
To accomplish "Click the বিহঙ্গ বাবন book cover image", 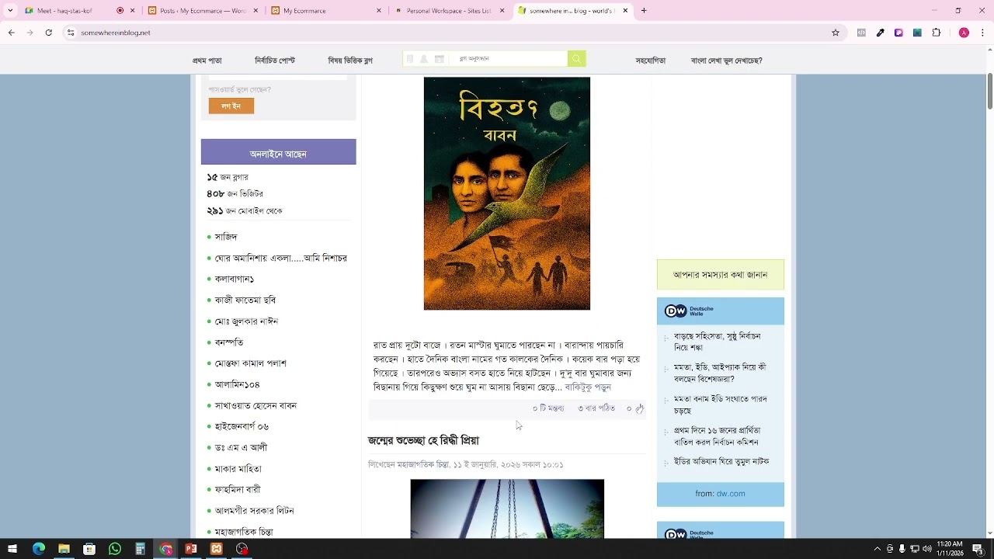I will click(507, 193).
